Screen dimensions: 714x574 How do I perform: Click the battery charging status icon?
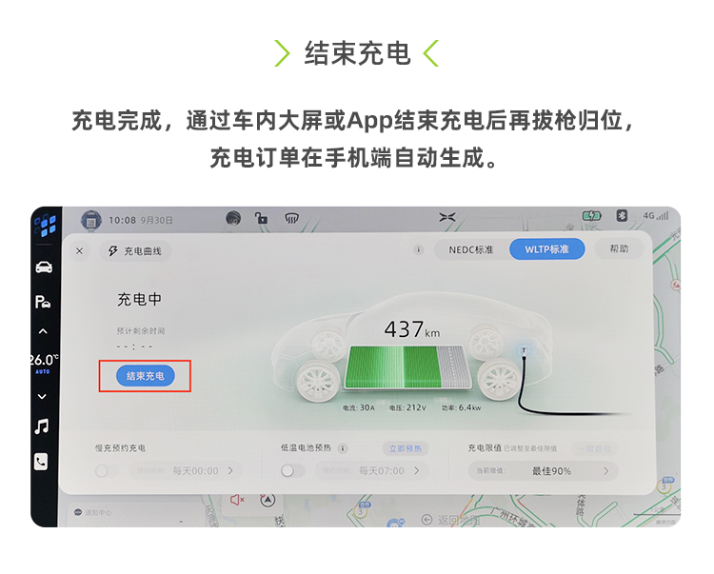click(591, 216)
